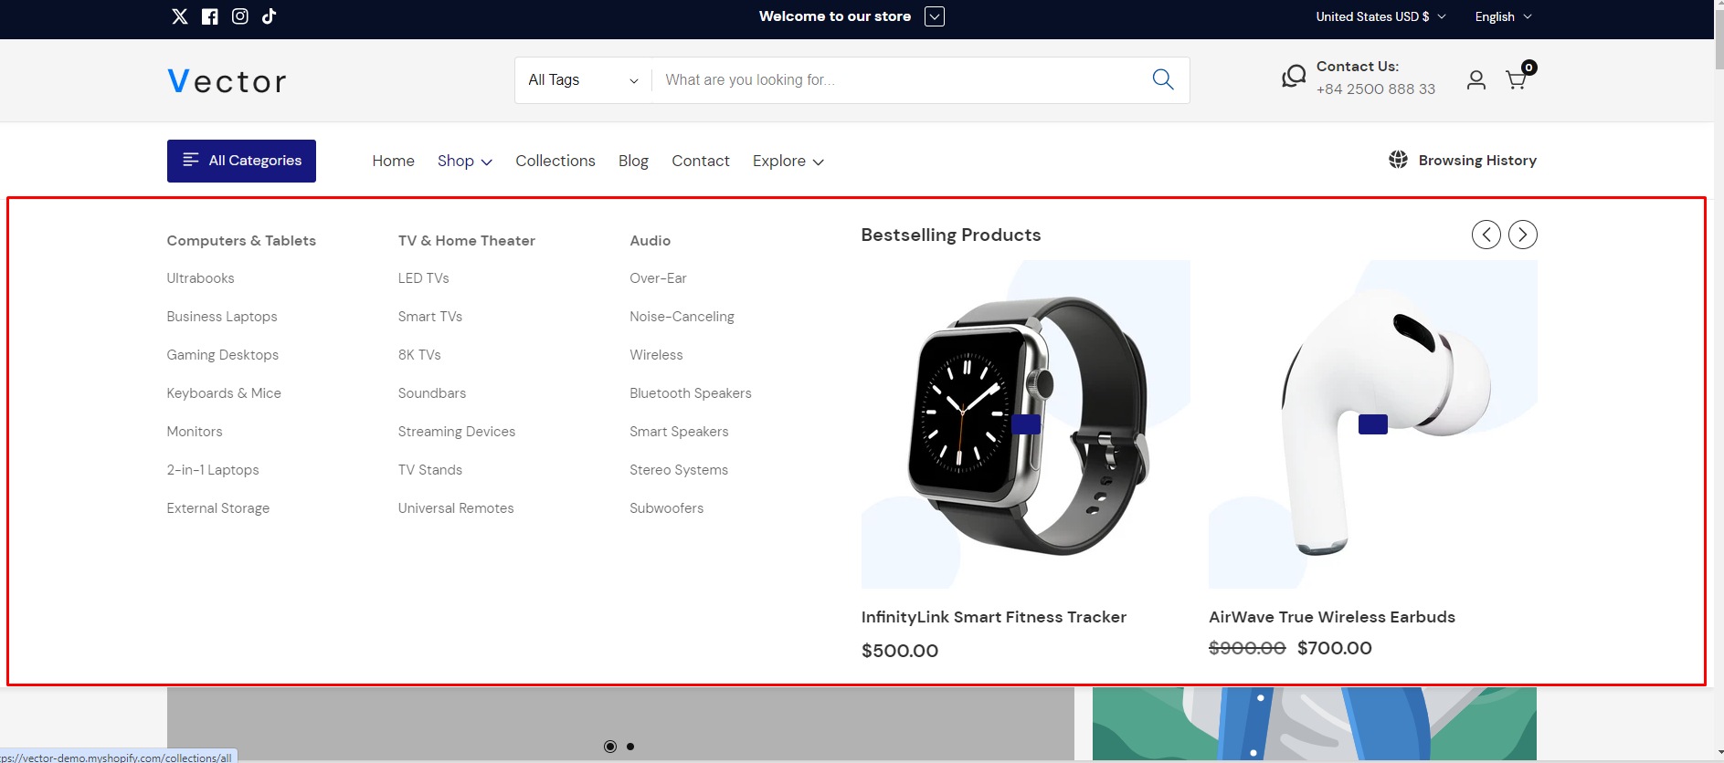Click the search magnifier icon
This screenshot has height=763, width=1724.
coord(1162,80)
